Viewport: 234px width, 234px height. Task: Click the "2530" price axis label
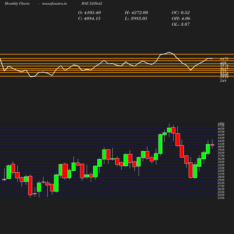(221, 192)
